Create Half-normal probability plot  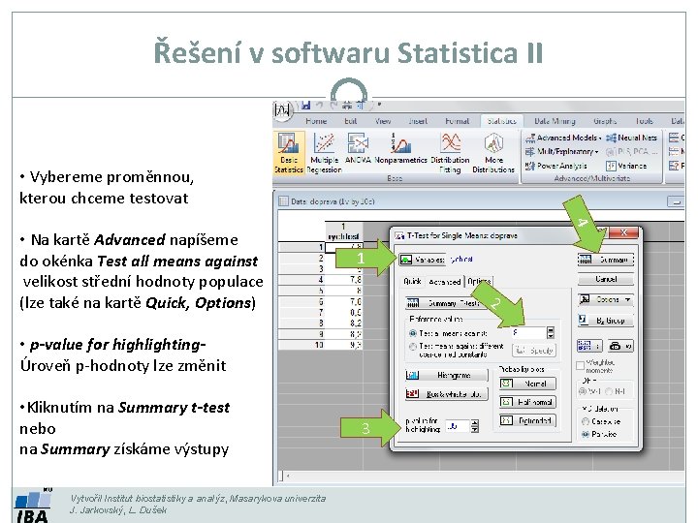527,402
